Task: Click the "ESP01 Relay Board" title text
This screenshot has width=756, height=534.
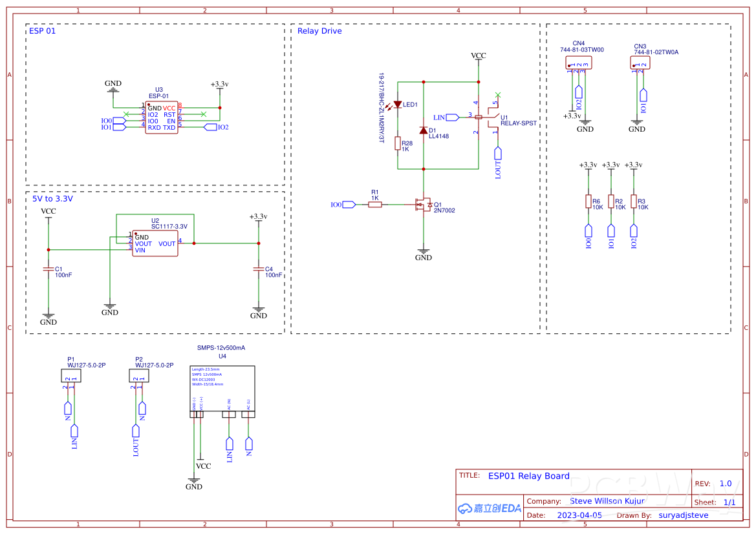Action: [x=528, y=476]
